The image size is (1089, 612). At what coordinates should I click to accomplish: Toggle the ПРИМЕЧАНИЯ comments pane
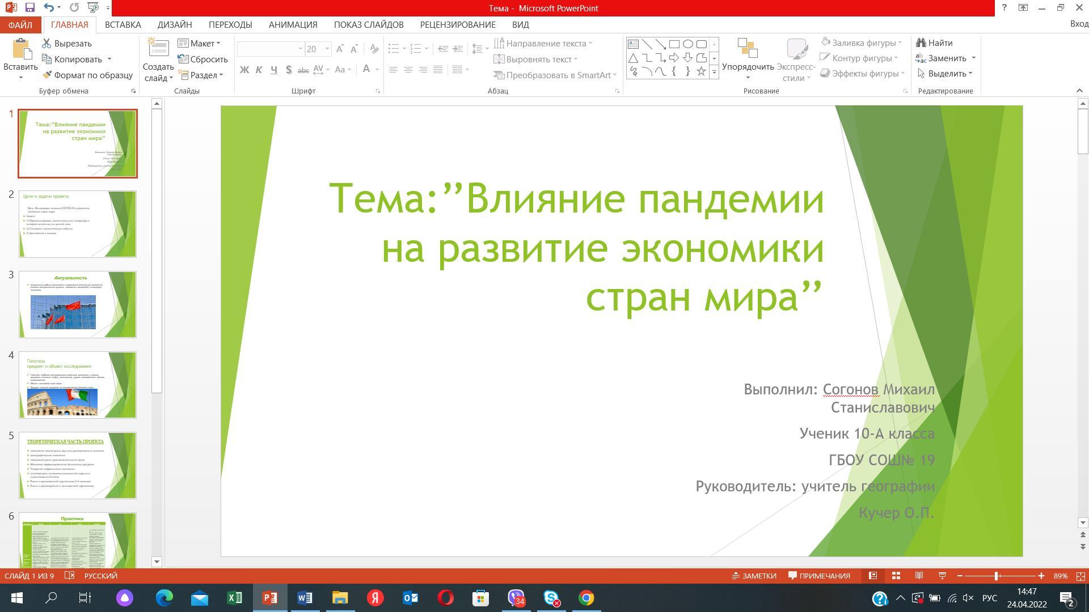click(820, 576)
